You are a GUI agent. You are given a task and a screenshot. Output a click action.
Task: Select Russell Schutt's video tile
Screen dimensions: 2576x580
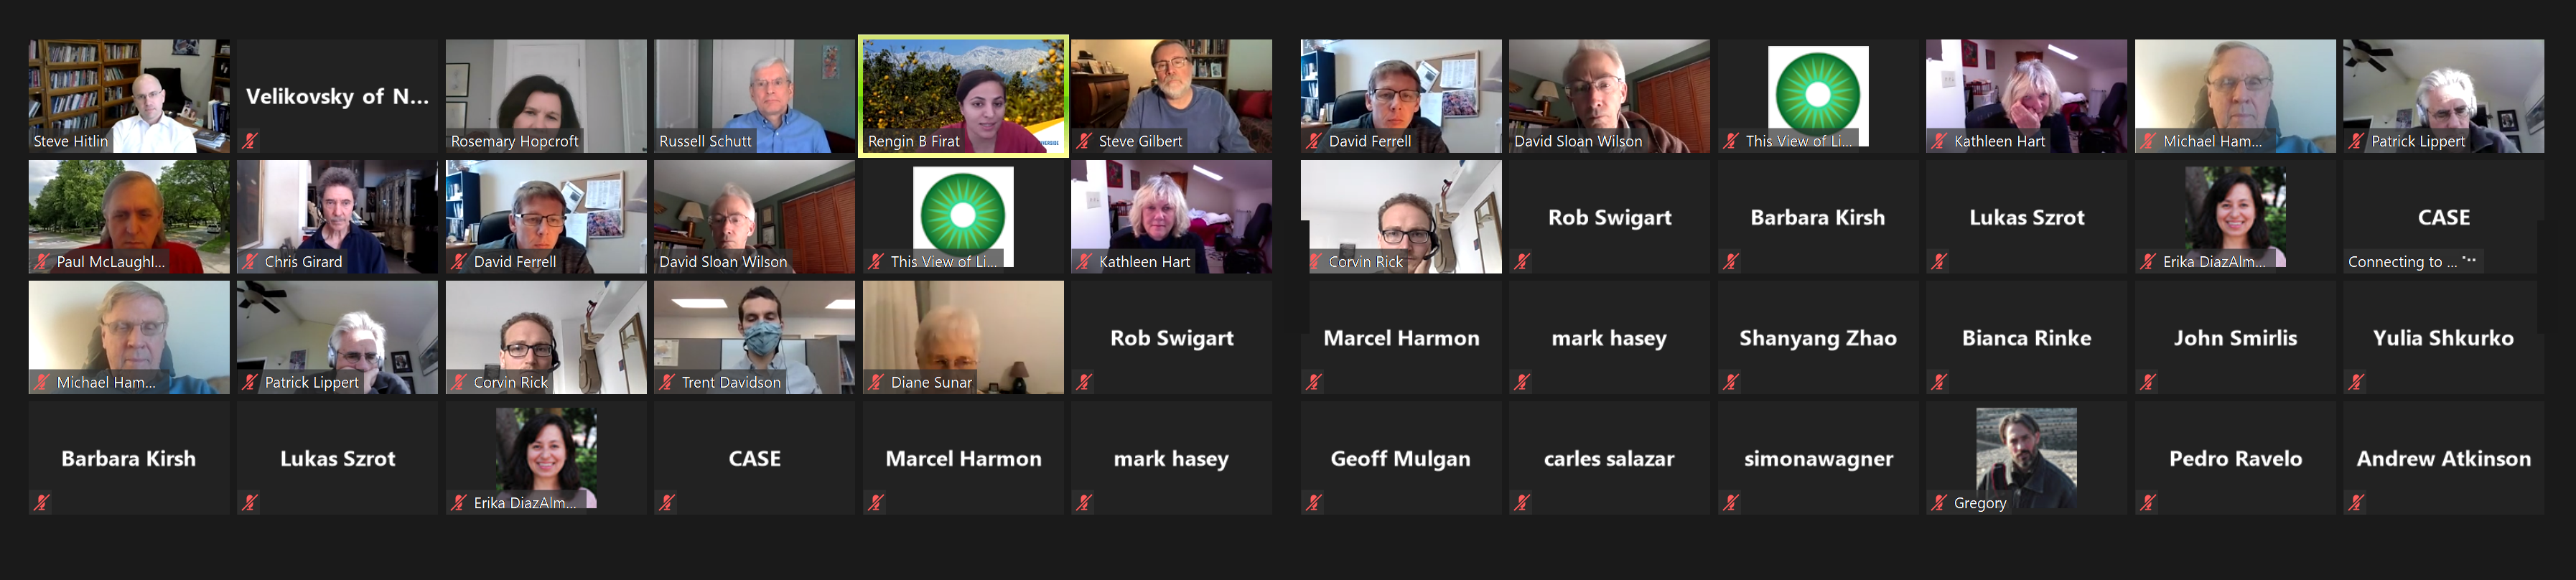click(x=754, y=96)
